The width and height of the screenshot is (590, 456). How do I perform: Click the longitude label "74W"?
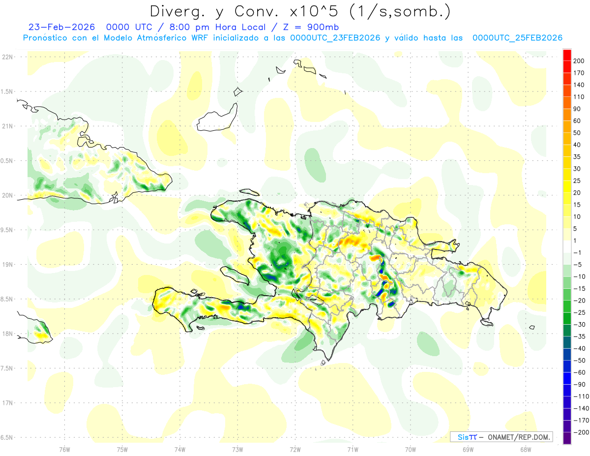(180, 450)
